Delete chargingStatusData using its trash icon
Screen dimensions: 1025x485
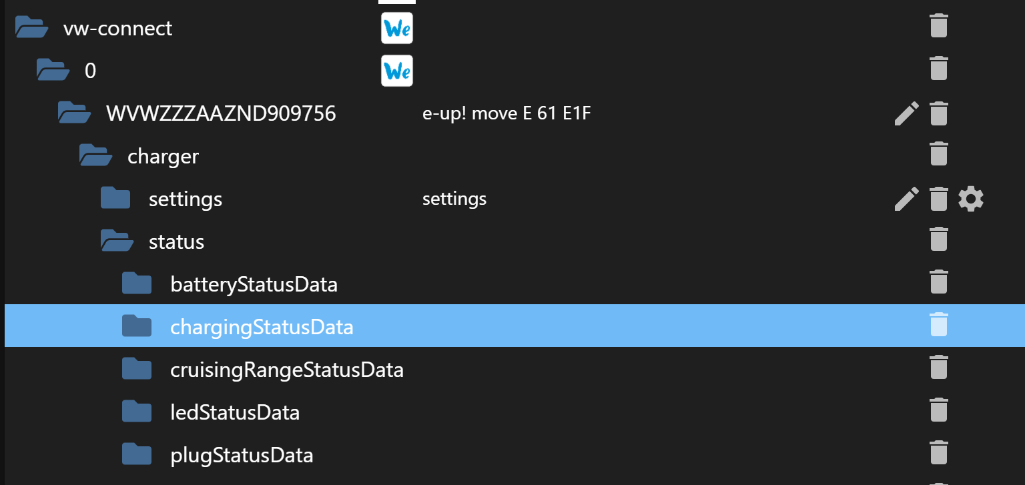938,324
